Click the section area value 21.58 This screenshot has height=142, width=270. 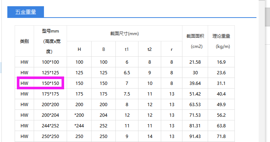[x=195, y=62]
